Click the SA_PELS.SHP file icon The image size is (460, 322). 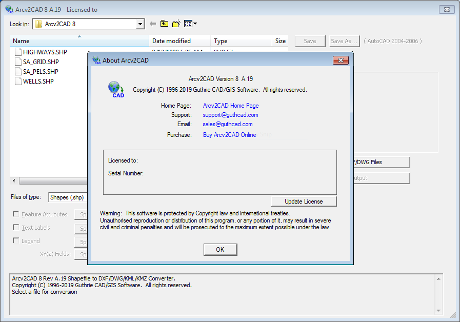pyautogui.click(x=18, y=71)
